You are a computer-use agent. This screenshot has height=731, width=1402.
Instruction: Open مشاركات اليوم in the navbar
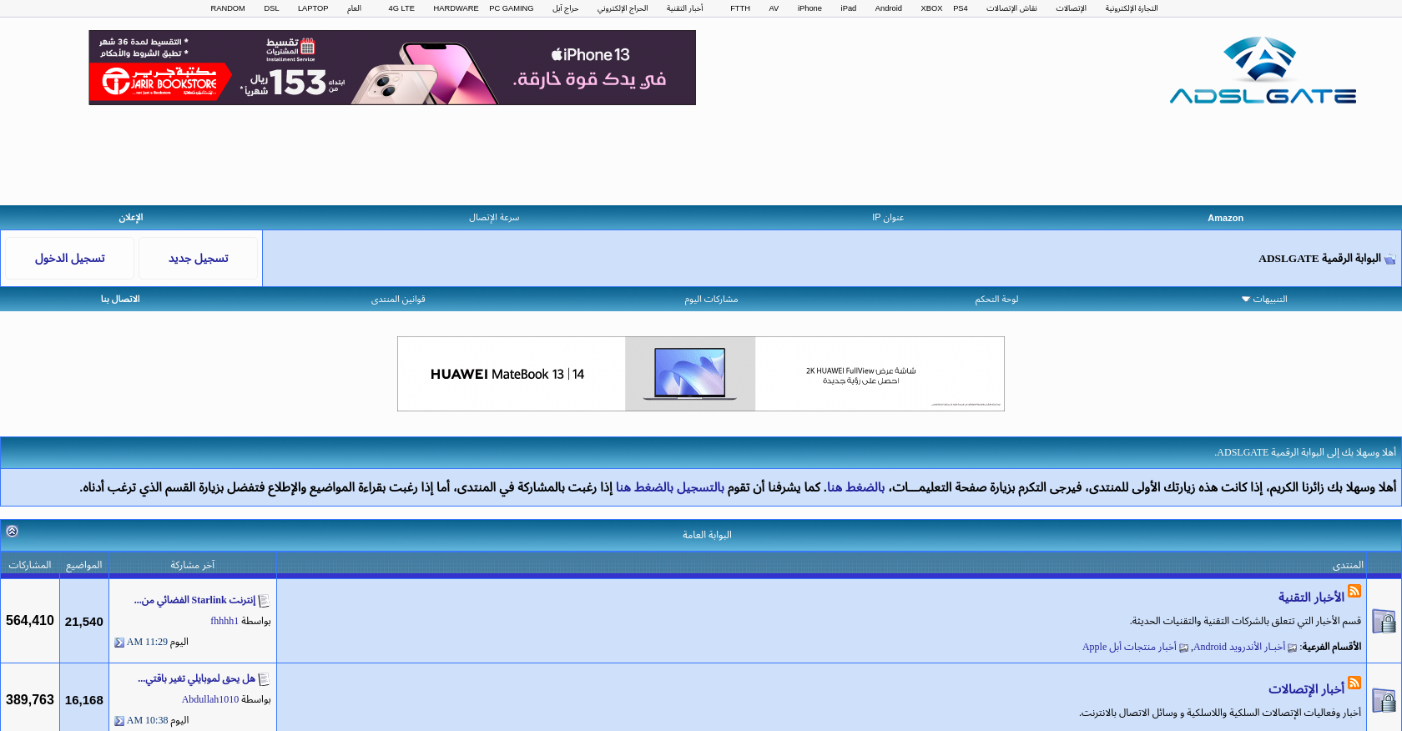pyautogui.click(x=711, y=299)
